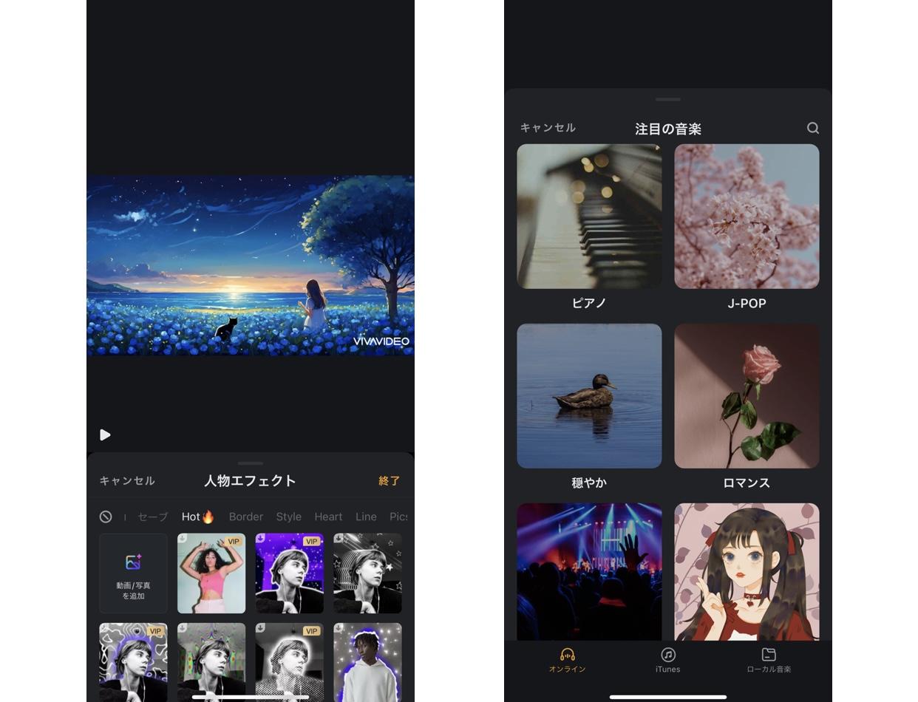Viewport: 918px width, 702px height.
Task: Choose the green crown effect thumbnail
Action: point(211,662)
